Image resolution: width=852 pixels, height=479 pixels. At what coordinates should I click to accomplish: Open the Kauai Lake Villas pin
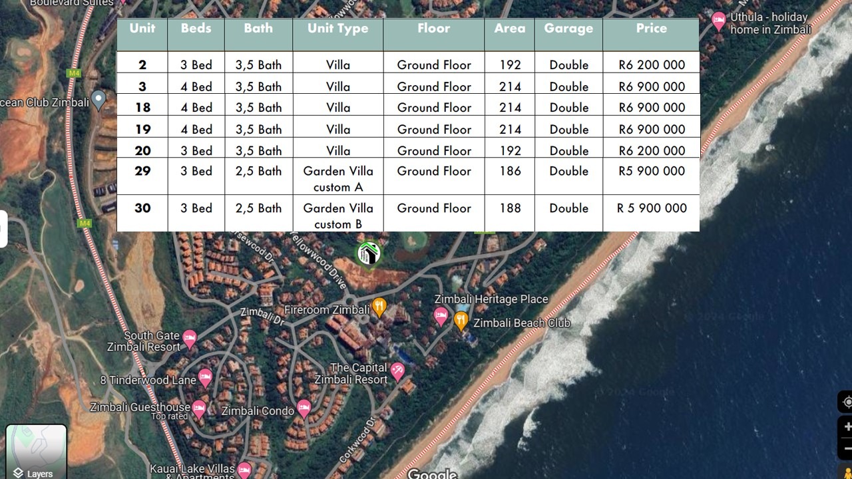click(244, 469)
